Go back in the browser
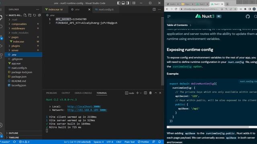Screen dimensions: 257x144 (167, 9)
